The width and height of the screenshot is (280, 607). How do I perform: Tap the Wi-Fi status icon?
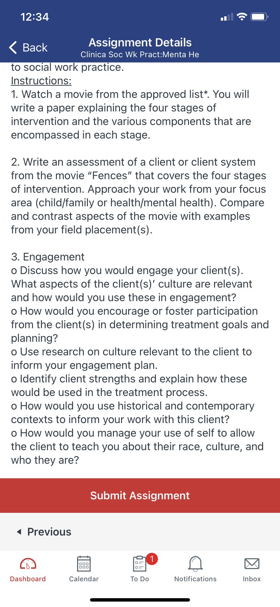point(242,17)
